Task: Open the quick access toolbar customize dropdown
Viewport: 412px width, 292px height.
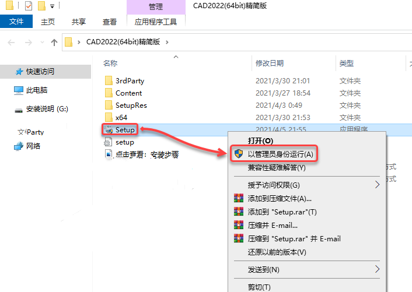Action: pyautogui.click(x=53, y=6)
